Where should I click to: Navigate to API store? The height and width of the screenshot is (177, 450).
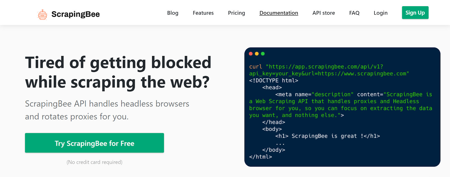click(323, 13)
